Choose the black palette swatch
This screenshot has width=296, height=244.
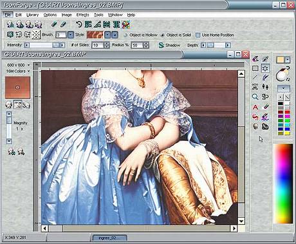[281, 104]
